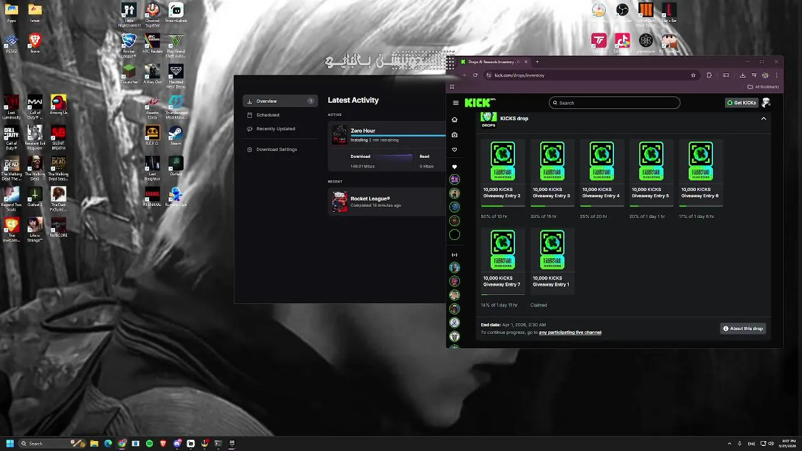The height and width of the screenshot is (451, 802).
Task: Open Kick sidebar hamburger menu
Action: pyautogui.click(x=456, y=103)
